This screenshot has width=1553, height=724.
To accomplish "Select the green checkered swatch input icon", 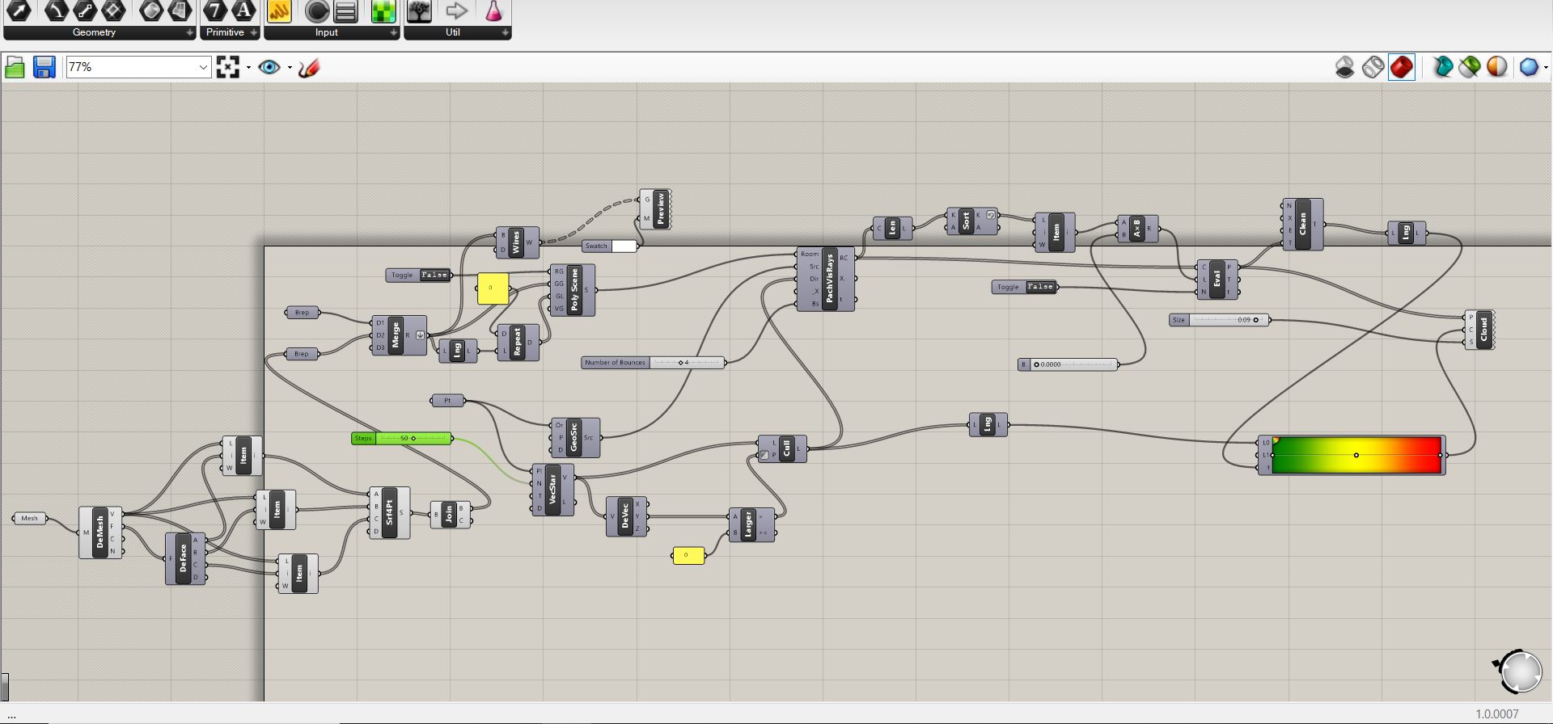I will (x=383, y=11).
